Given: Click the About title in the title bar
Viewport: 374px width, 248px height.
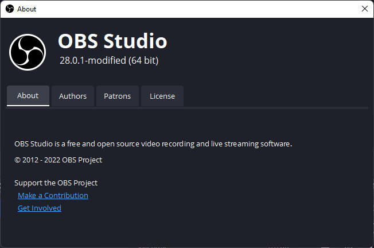Looking at the screenshot, I should pyautogui.click(x=26, y=9).
